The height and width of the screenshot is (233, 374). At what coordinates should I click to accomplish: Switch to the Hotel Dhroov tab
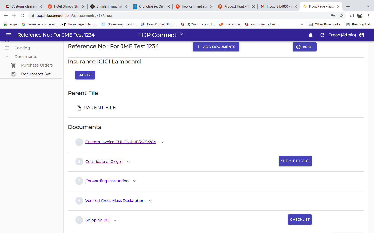click(x=66, y=6)
